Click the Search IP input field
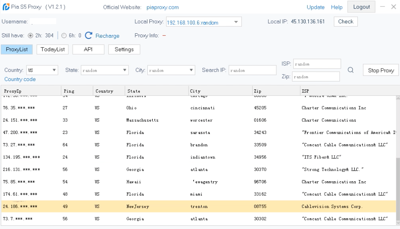The width and height of the screenshot is (400, 229). coord(252,70)
